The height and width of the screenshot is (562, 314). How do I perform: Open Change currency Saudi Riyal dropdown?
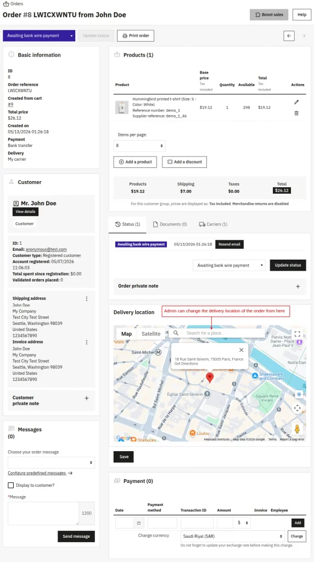point(233,537)
